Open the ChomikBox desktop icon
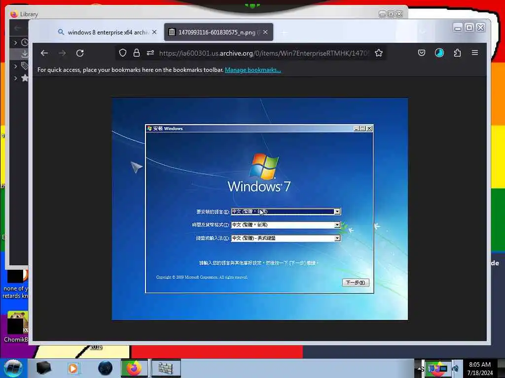Viewport: 505px width, 378px height. [x=16, y=327]
